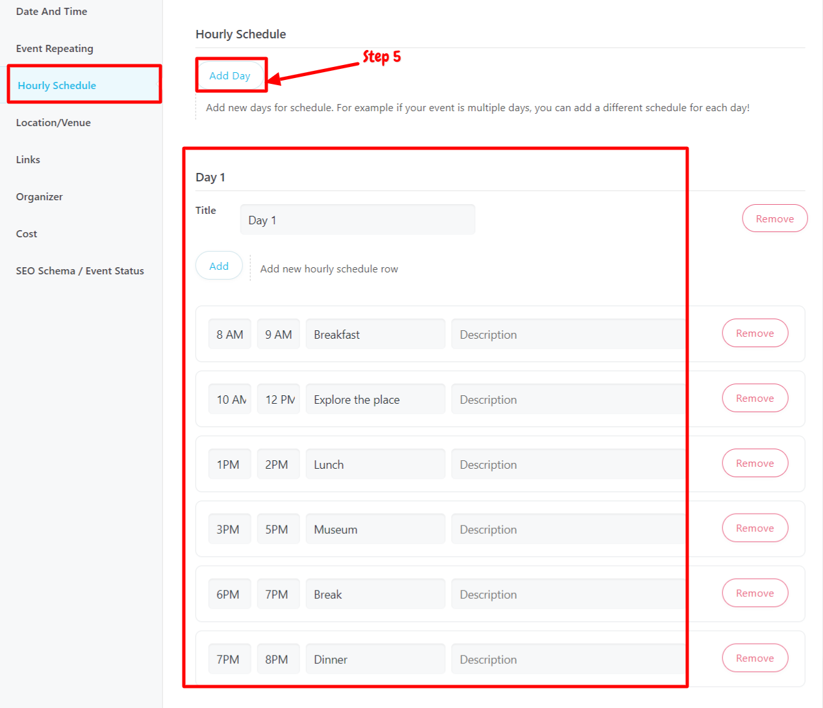Click the Add Day button
823x708 pixels.
[230, 75]
